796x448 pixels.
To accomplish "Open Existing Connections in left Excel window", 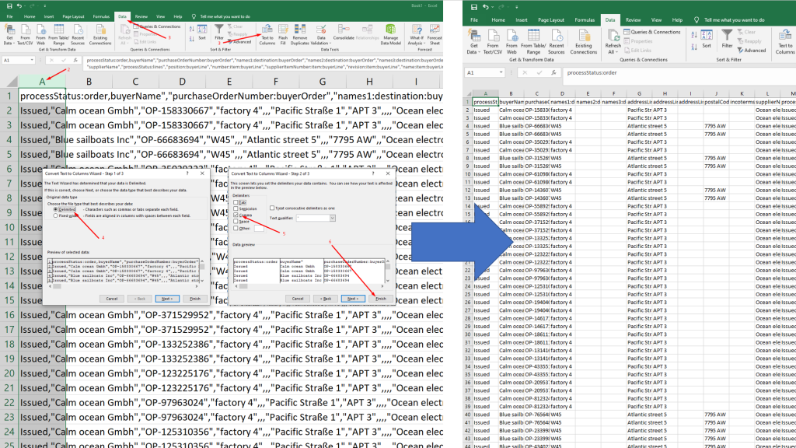I will coord(100,34).
